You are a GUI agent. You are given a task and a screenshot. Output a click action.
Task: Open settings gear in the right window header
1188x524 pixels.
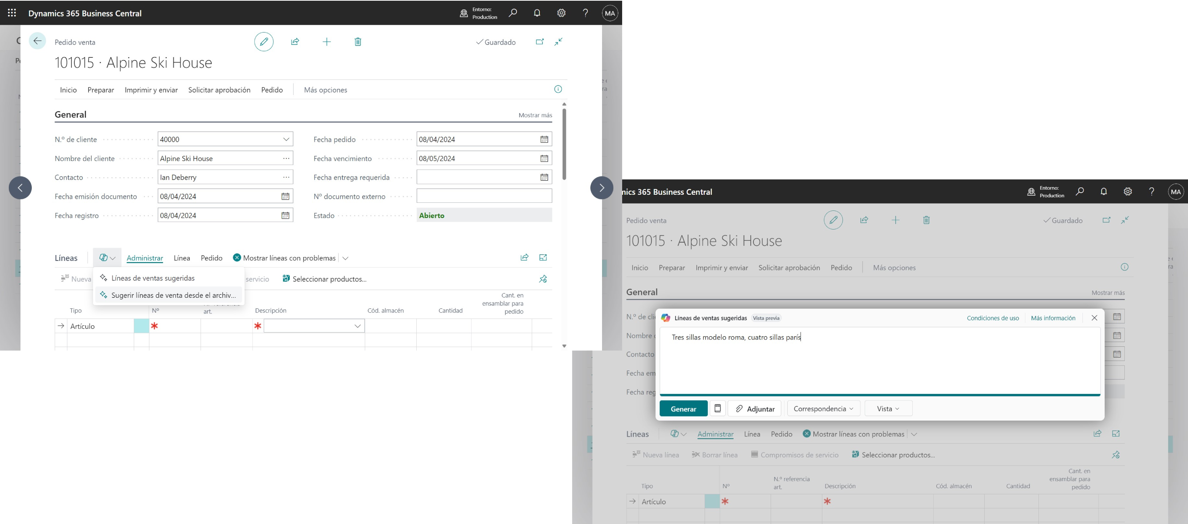click(1128, 191)
